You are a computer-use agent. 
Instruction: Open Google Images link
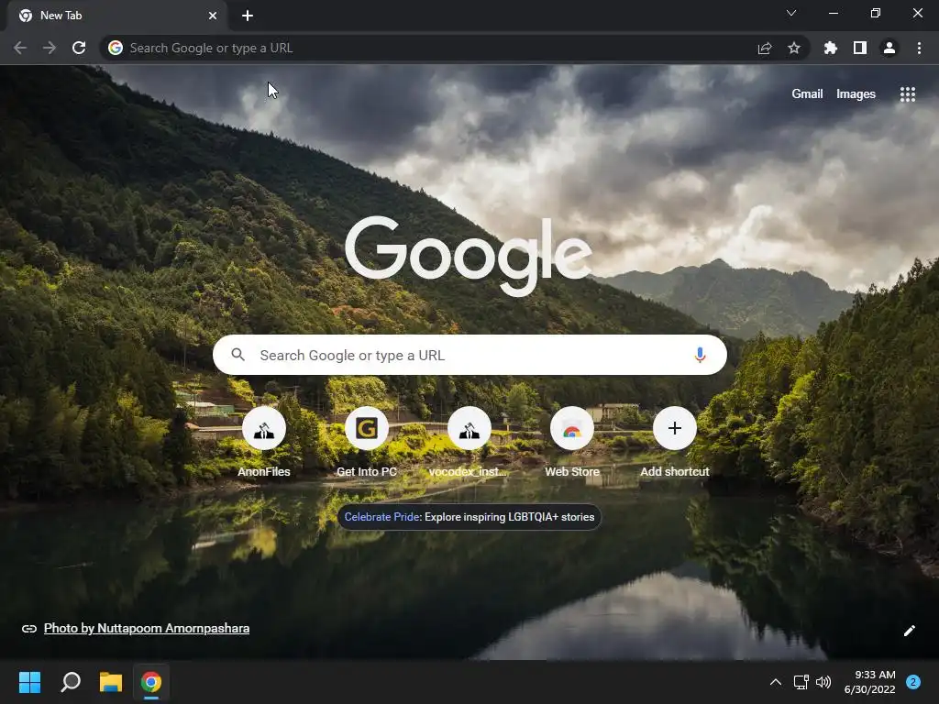[856, 94]
